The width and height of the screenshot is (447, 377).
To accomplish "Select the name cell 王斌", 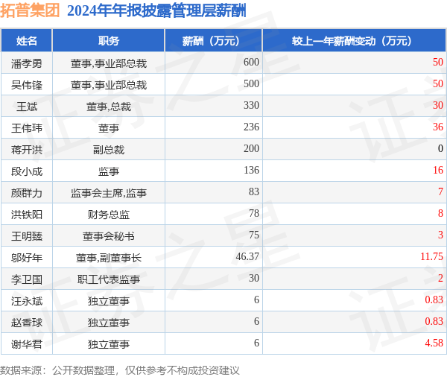I will 27,107.
